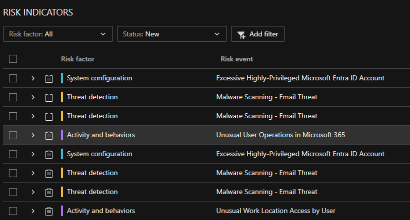Sort by the Risk event column header
Screen dimensions: 410x220
point(236,59)
